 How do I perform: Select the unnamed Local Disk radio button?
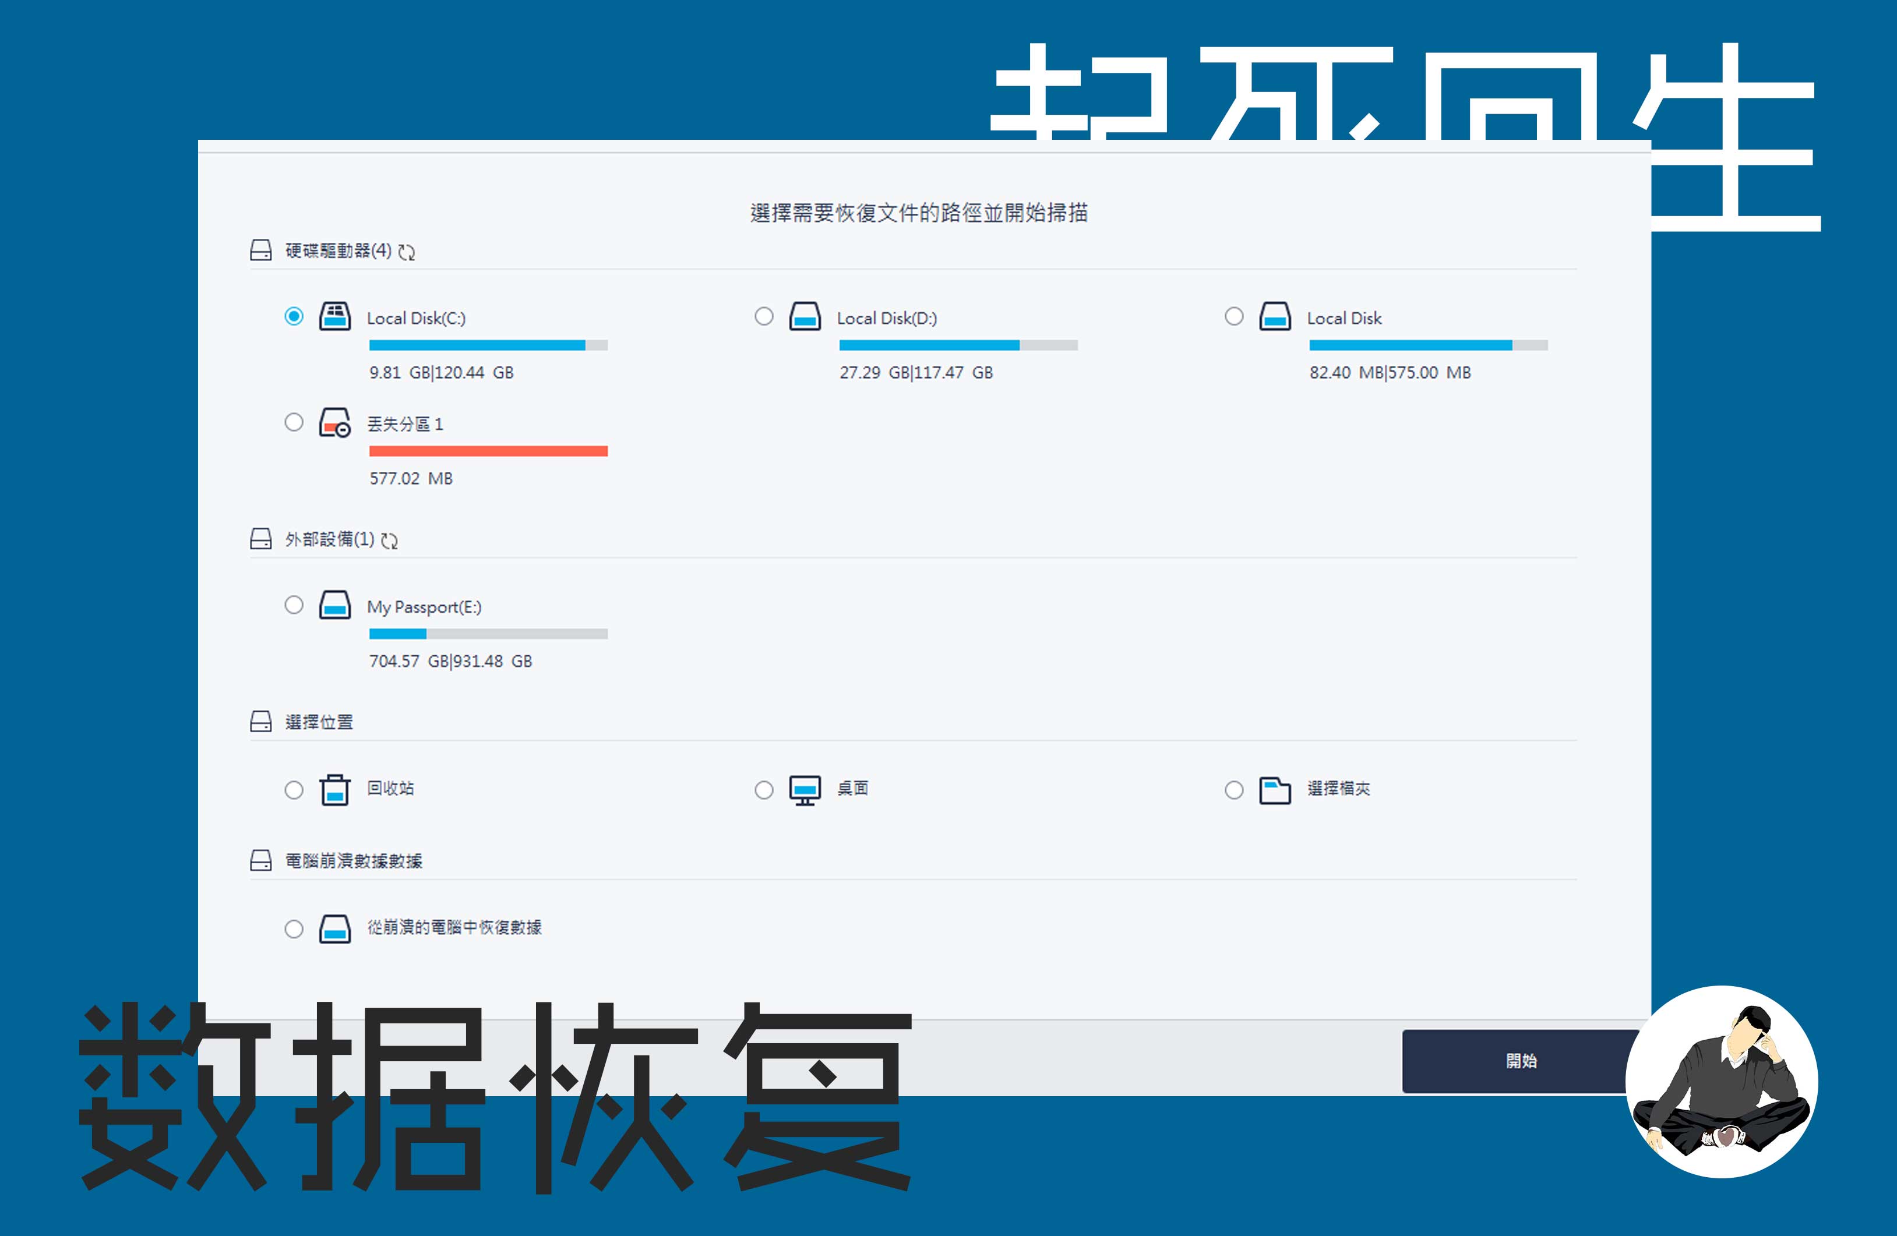pos(1234,316)
